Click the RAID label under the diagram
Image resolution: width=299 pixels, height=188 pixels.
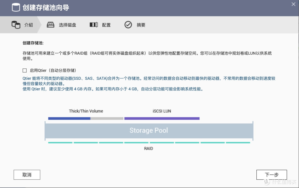pos(149,148)
